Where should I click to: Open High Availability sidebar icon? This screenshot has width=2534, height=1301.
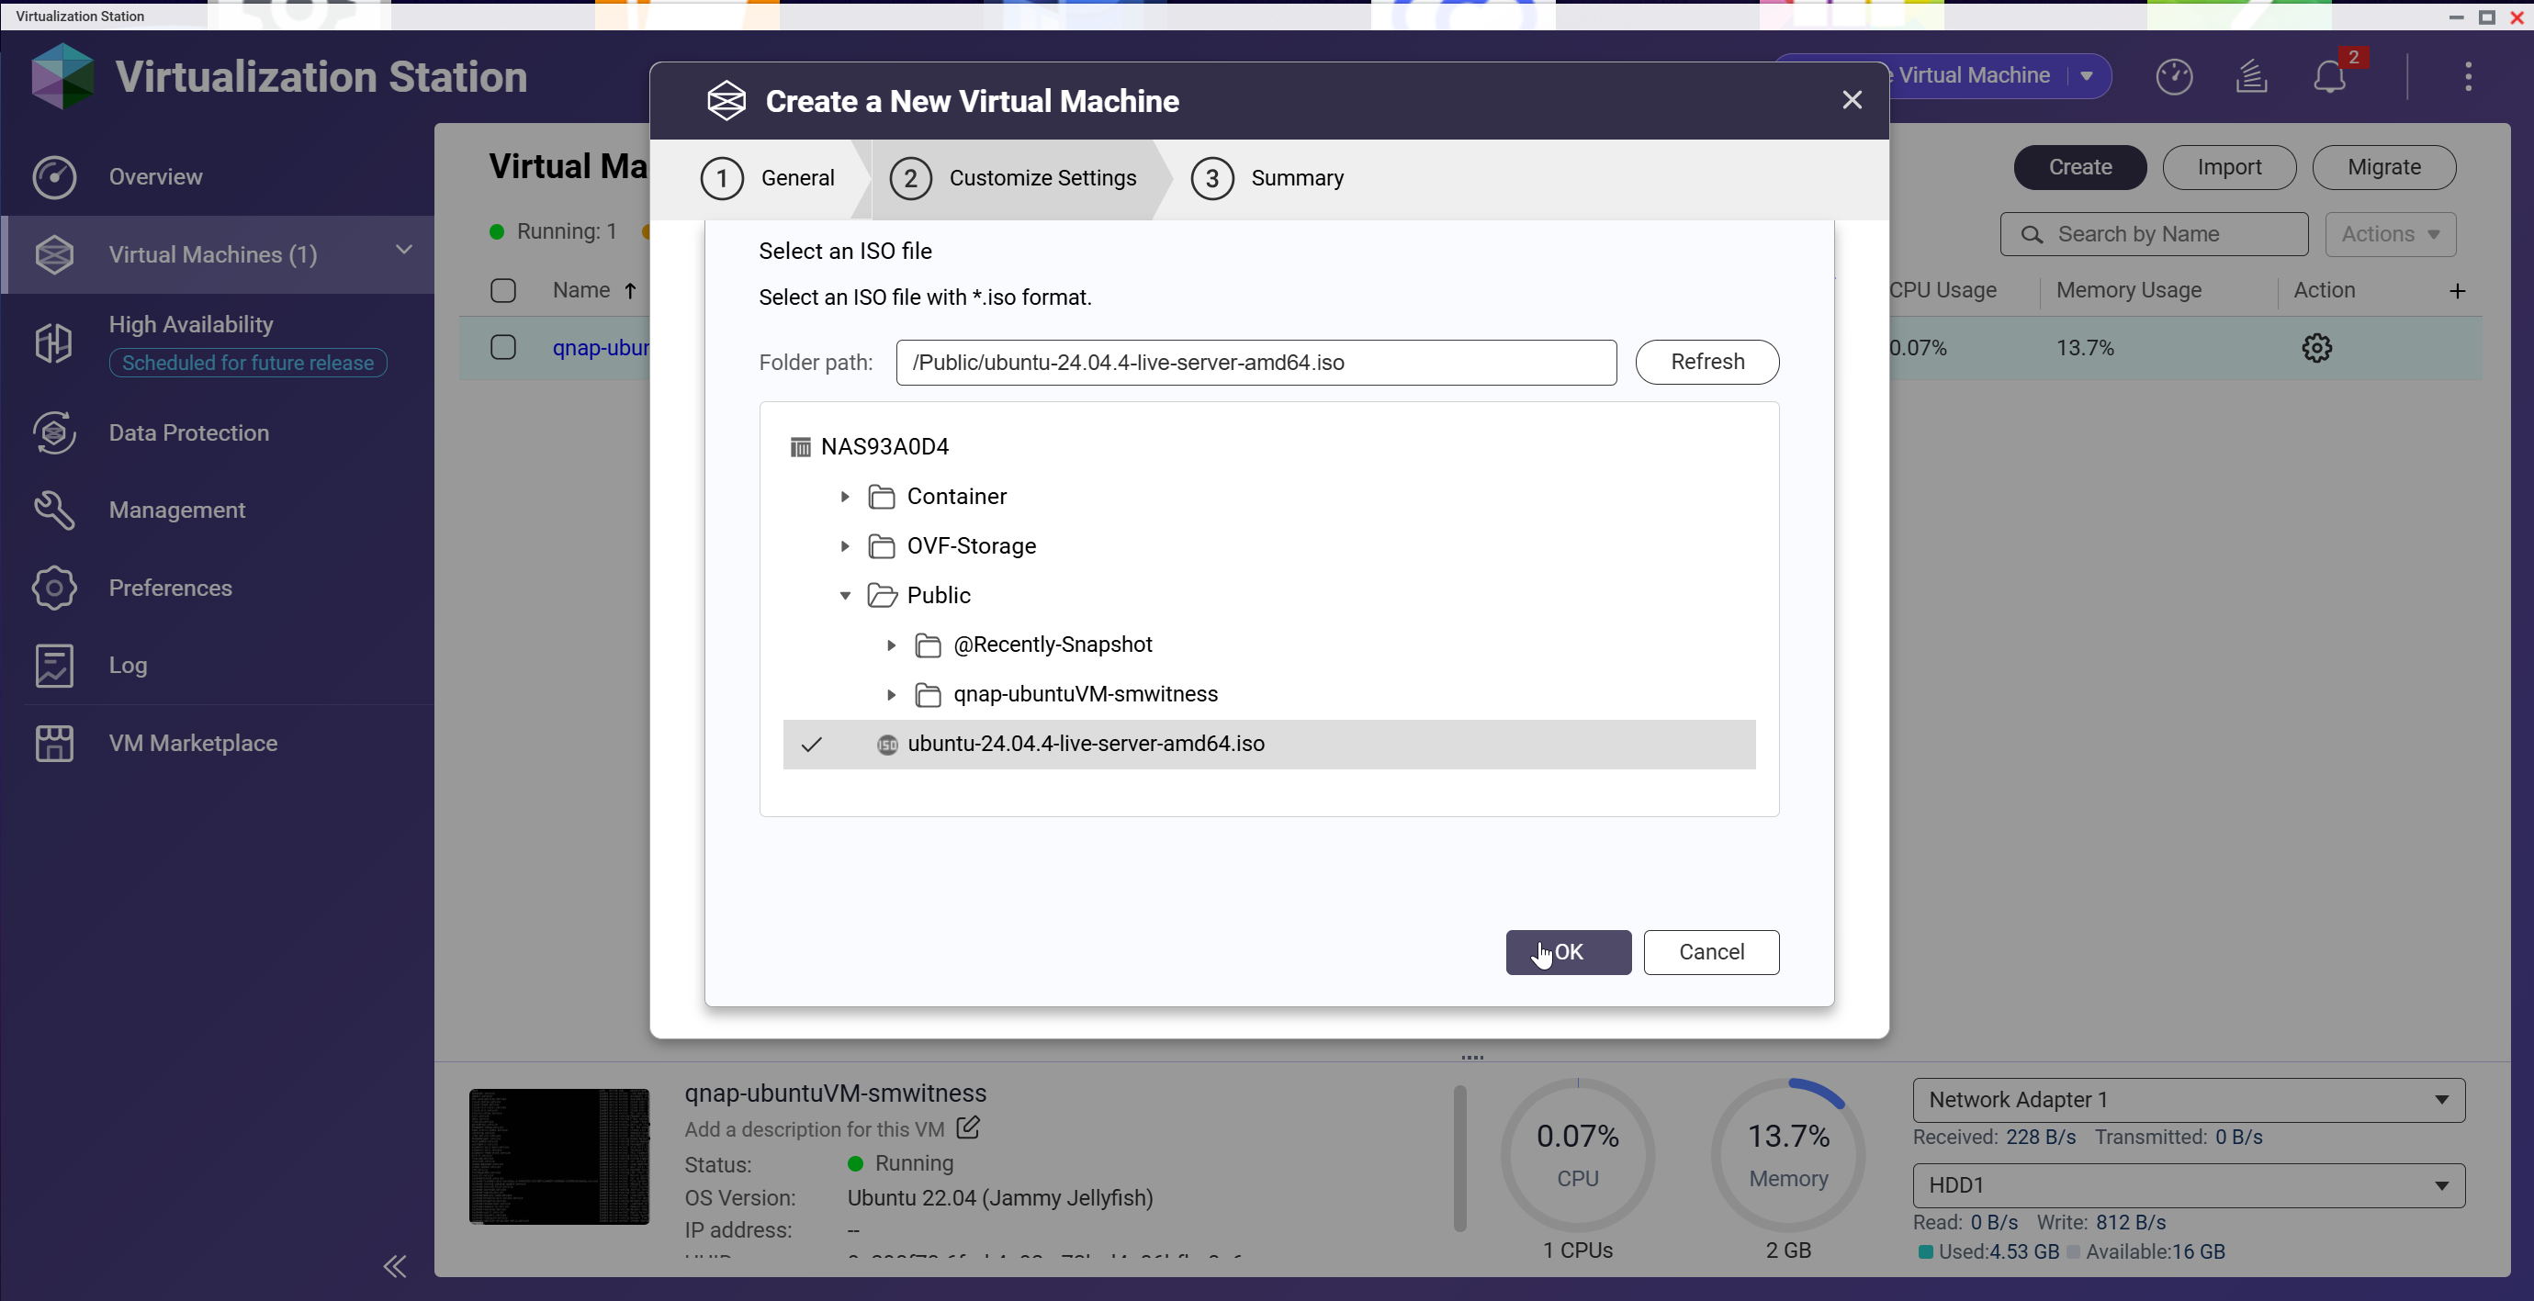pos(54,342)
